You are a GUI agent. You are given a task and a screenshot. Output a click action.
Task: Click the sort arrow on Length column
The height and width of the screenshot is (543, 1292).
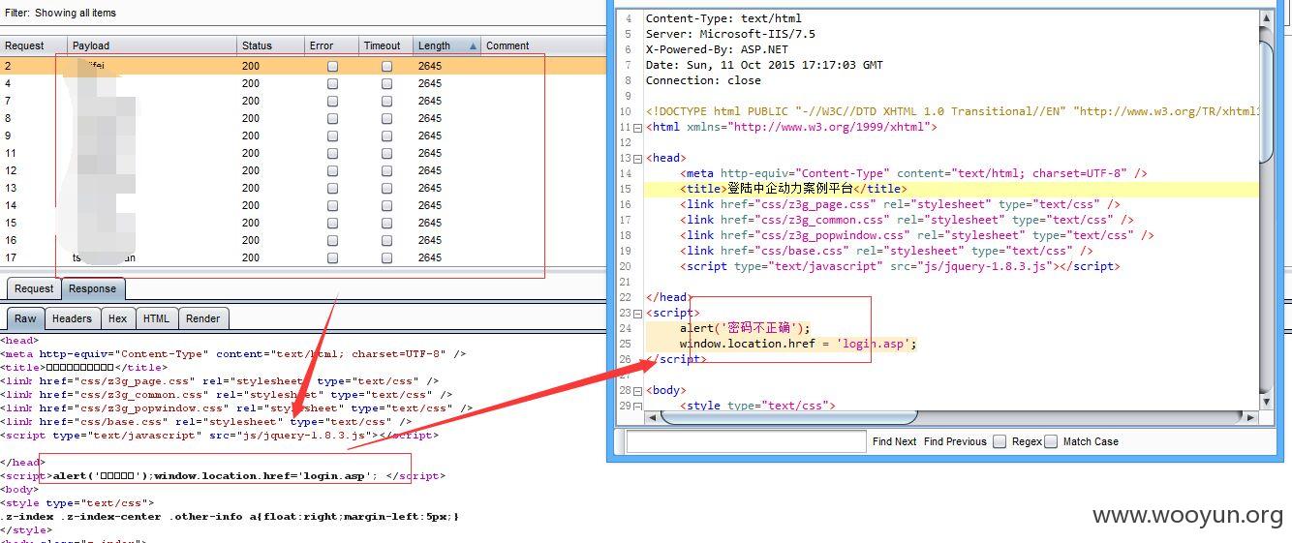coord(473,45)
